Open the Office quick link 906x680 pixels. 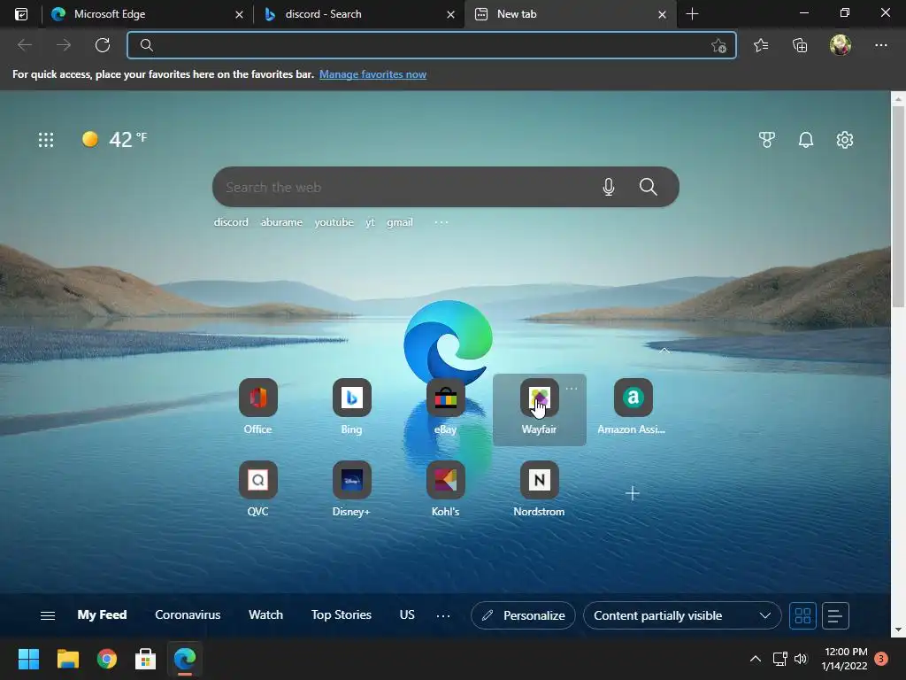pyautogui.click(x=257, y=407)
